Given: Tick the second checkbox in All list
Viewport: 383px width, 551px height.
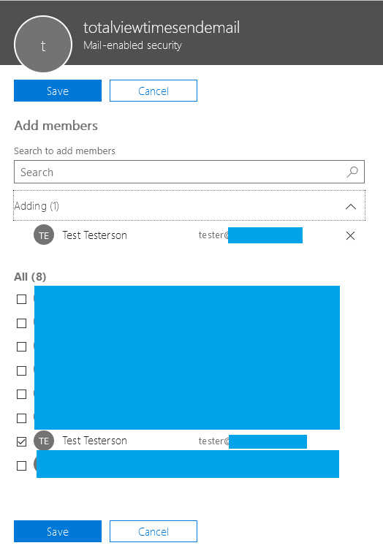Looking at the screenshot, I should click(21, 323).
